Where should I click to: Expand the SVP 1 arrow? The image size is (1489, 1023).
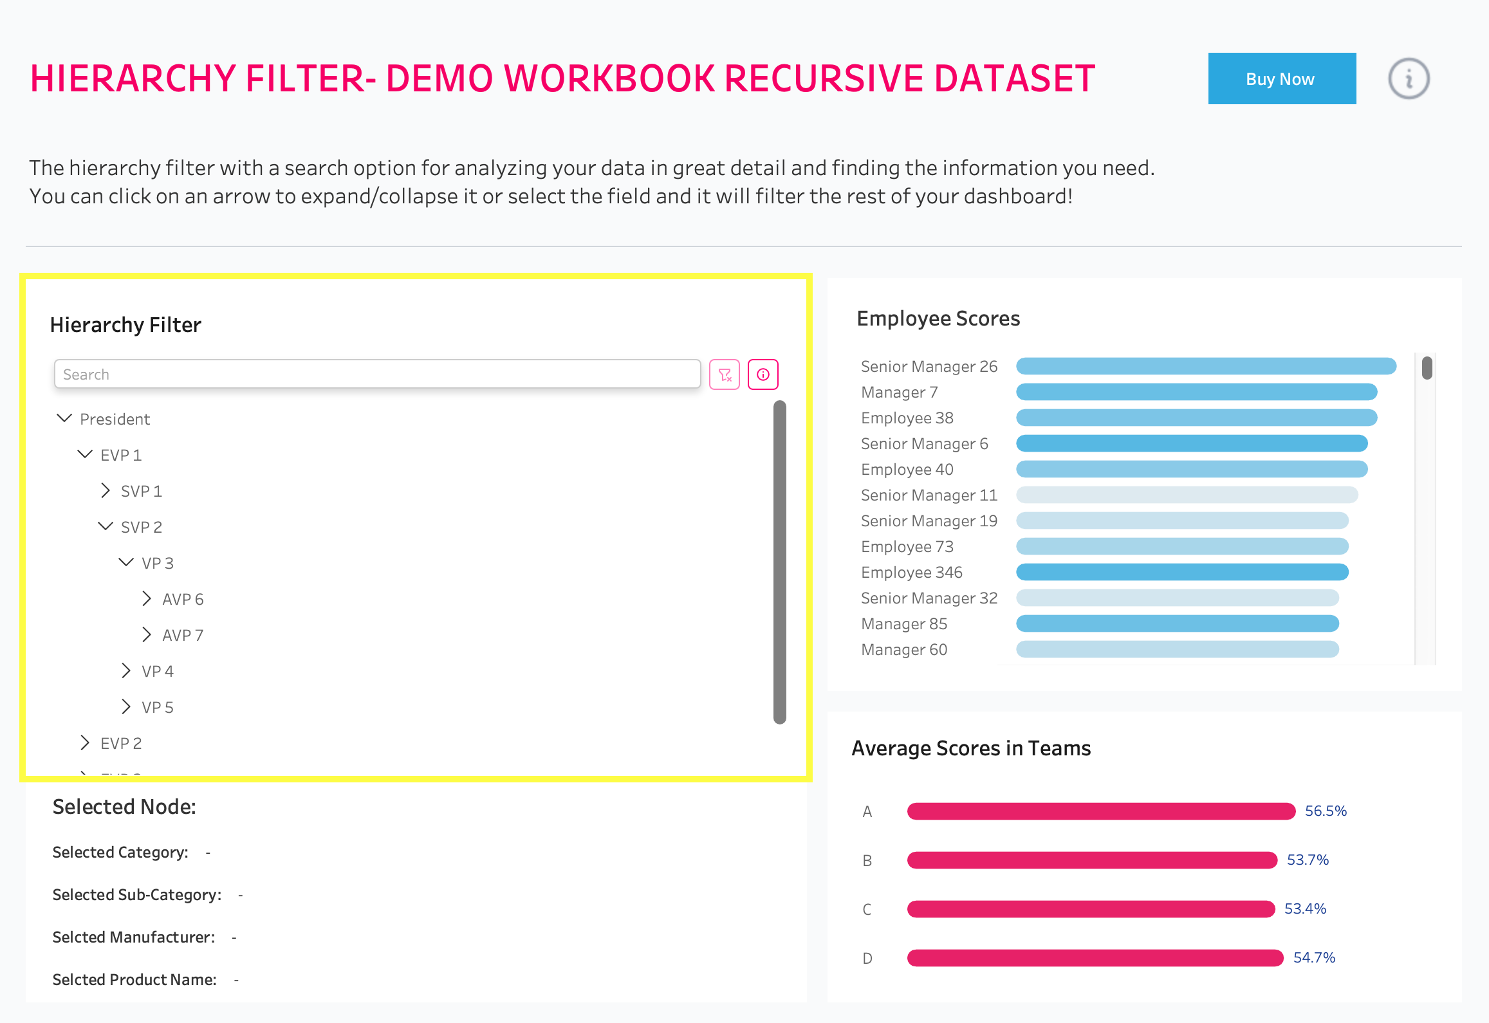click(106, 490)
